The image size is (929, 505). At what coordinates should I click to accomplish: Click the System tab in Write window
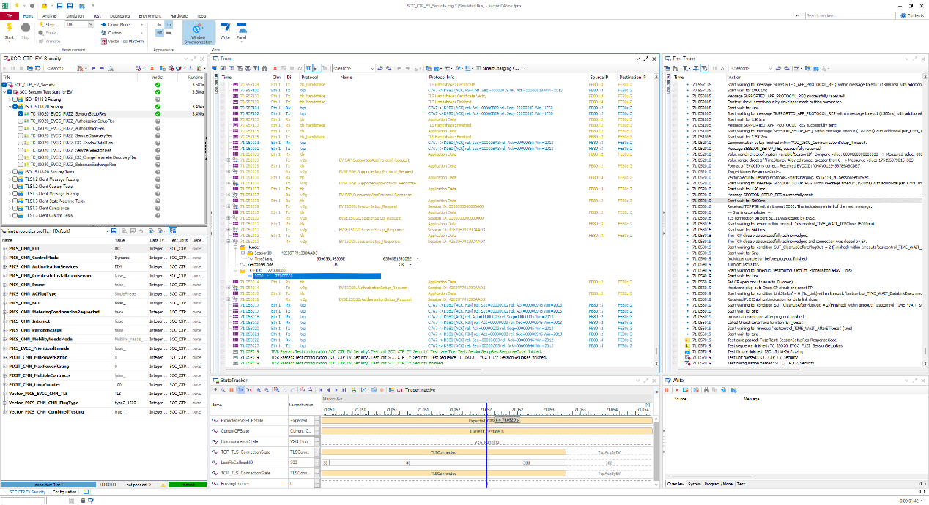pyautogui.click(x=693, y=484)
